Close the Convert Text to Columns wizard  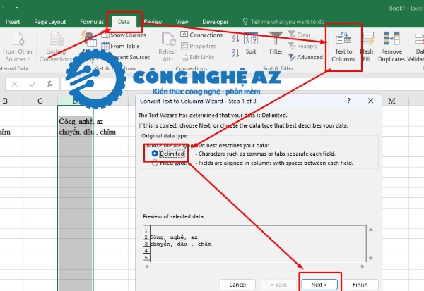point(370,101)
